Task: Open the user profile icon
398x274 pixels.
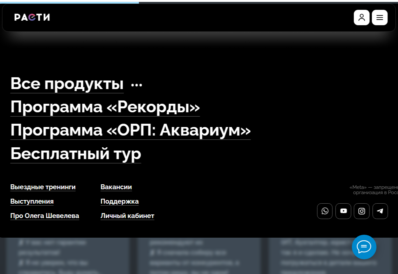Action: 361,17
